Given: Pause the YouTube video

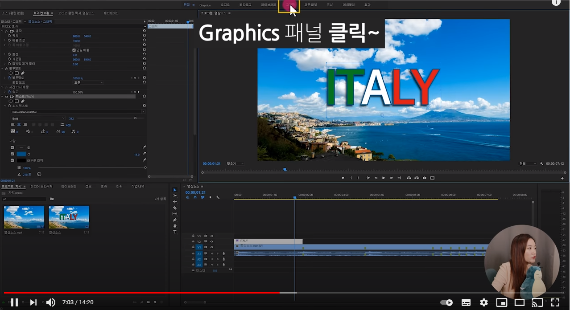Looking at the screenshot, I should [x=14, y=302].
